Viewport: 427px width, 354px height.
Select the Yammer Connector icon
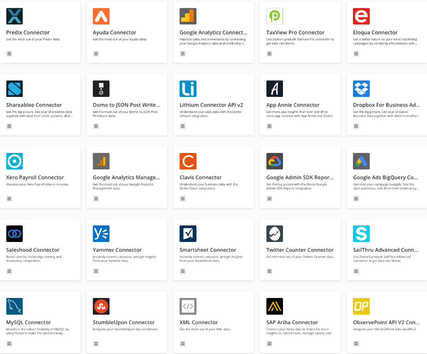point(101,234)
